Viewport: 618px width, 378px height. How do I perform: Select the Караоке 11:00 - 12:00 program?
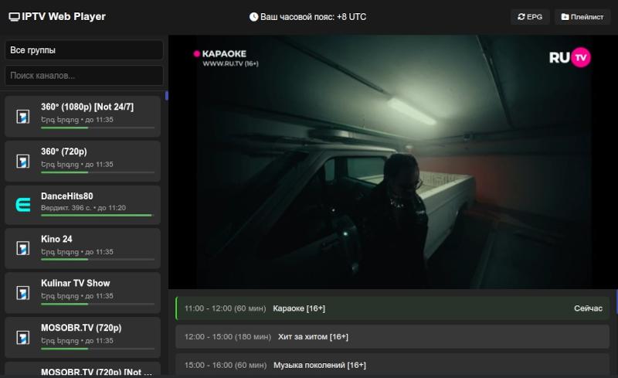tap(392, 308)
